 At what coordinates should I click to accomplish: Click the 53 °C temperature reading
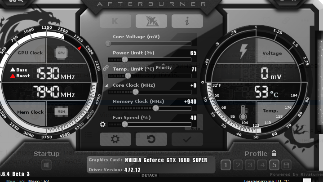click(266, 92)
